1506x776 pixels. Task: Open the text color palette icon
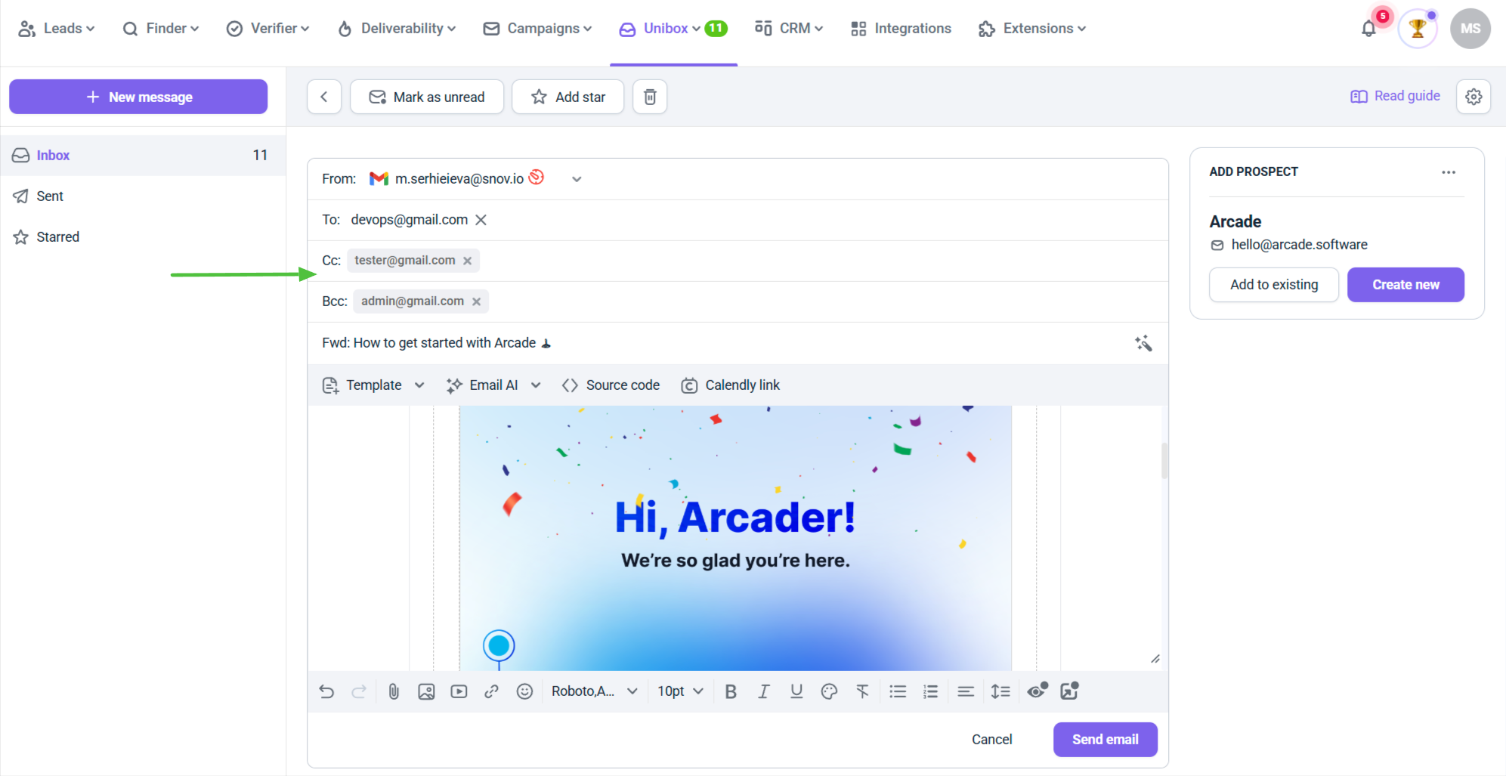click(829, 691)
